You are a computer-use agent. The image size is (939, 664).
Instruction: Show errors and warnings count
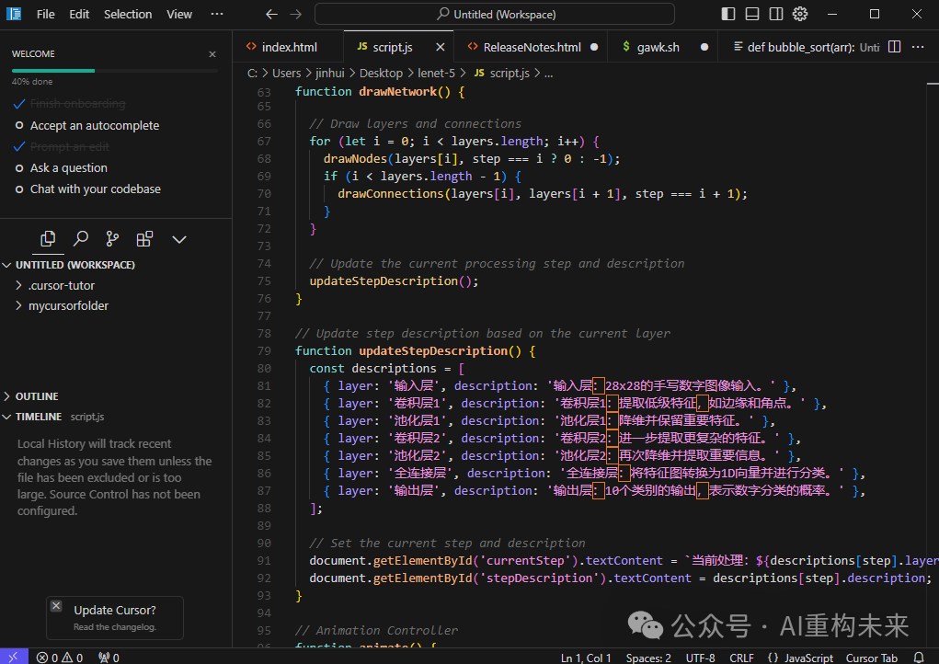click(x=59, y=658)
